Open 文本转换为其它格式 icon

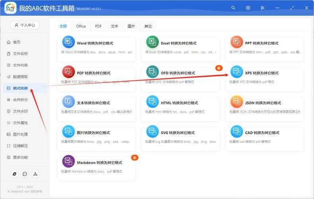coord(68,101)
